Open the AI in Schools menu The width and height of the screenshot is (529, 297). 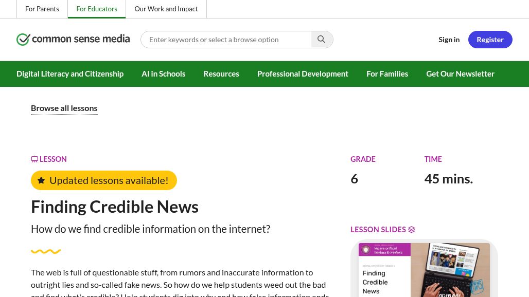point(164,74)
